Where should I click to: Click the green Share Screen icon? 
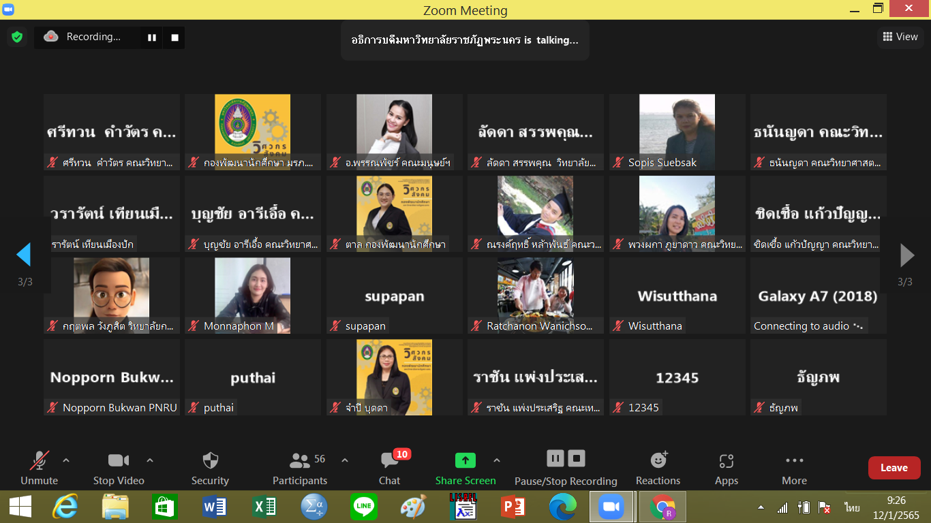pyautogui.click(x=465, y=461)
